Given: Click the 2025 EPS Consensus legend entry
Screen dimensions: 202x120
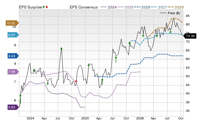Looking at the screenshot, I should click(x=125, y=7).
